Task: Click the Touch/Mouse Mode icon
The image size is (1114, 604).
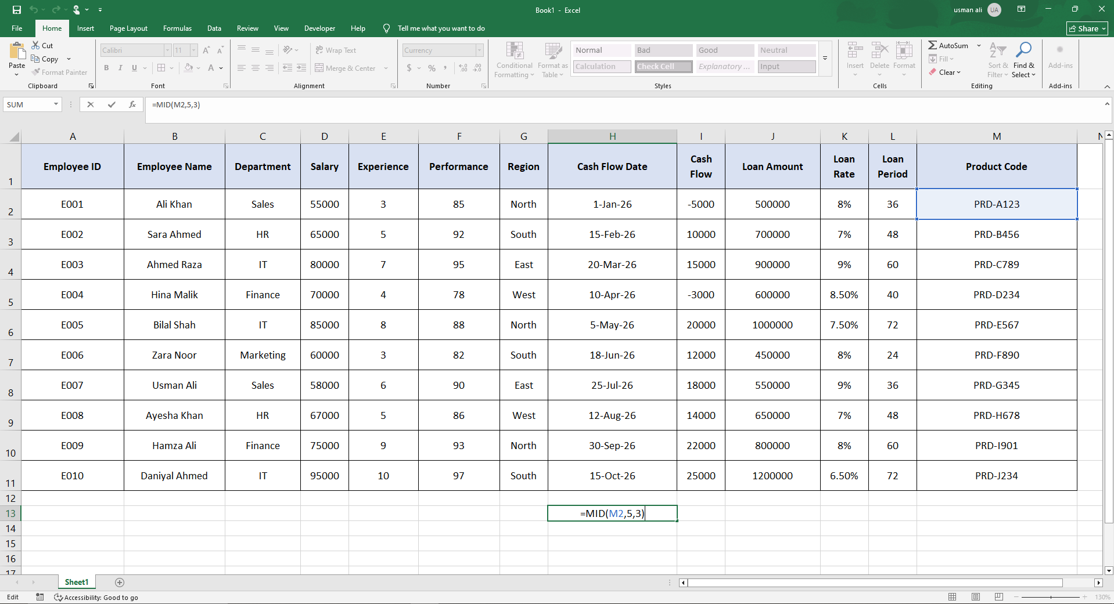Action: (76, 10)
